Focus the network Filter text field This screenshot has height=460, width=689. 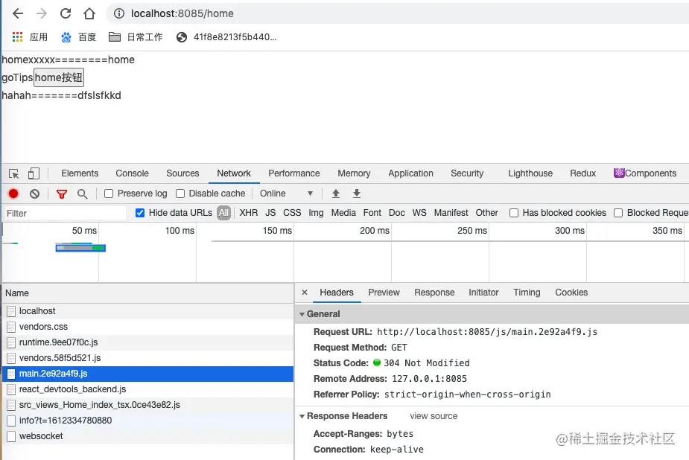coord(65,214)
